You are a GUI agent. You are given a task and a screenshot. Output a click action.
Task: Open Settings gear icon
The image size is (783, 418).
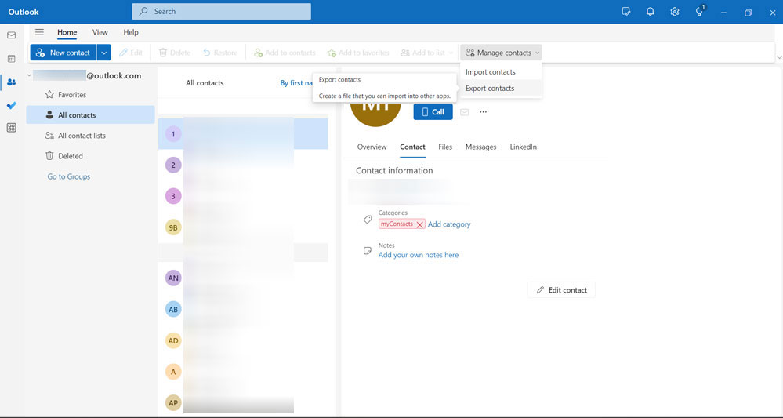click(675, 12)
